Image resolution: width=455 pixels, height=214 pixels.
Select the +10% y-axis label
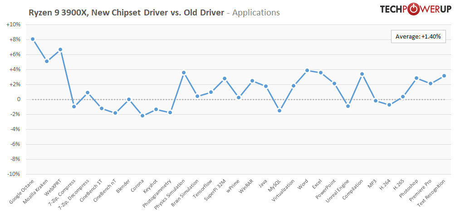(x=13, y=24)
